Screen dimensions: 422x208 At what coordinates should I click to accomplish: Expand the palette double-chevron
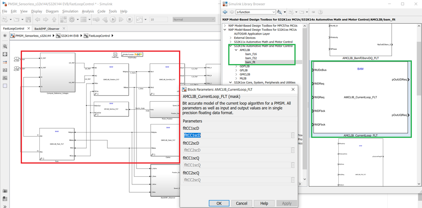(x=5, y=205)
